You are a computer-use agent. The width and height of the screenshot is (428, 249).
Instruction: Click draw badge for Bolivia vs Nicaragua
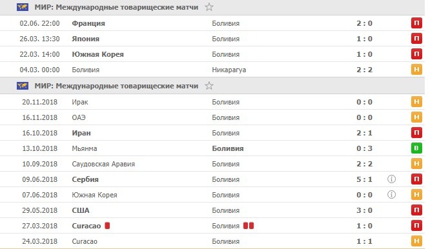click(x=416, y=70)
